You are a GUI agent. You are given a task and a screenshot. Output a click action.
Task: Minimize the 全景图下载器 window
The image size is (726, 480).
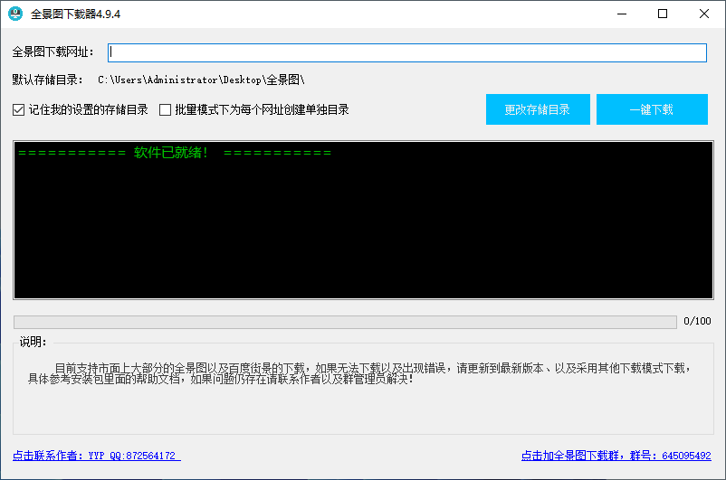(621, 14)
